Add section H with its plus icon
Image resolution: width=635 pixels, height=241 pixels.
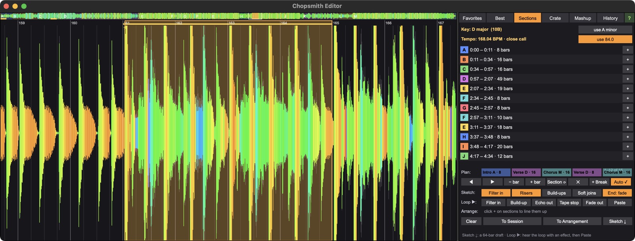pyautogui.click(x=627, y=137)
